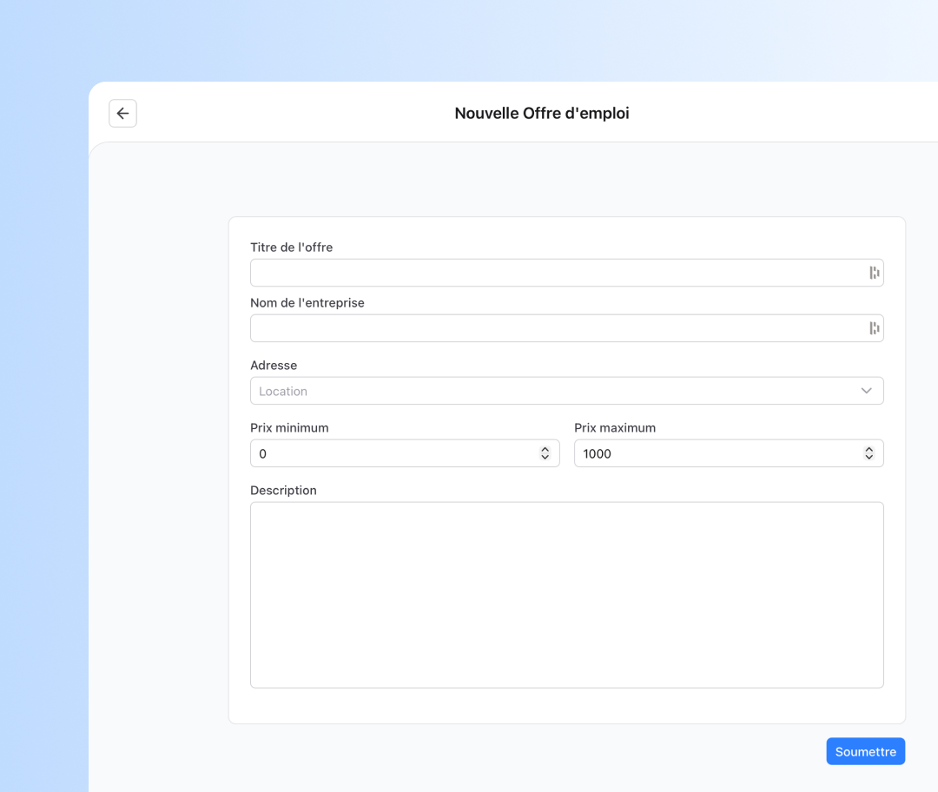Increase Prix minimum with up arrow

[545, 450]
